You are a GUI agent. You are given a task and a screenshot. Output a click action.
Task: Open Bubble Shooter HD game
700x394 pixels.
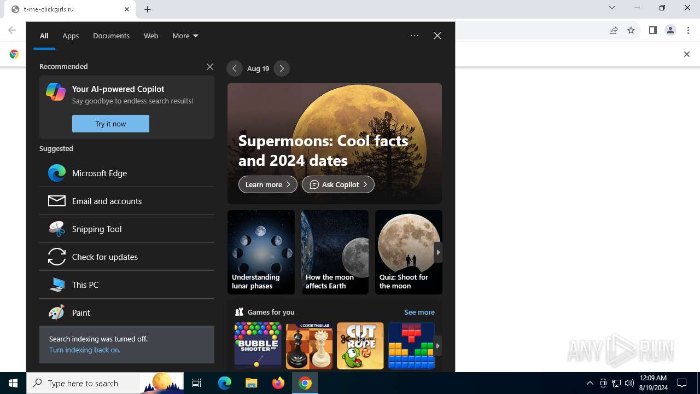258,346
